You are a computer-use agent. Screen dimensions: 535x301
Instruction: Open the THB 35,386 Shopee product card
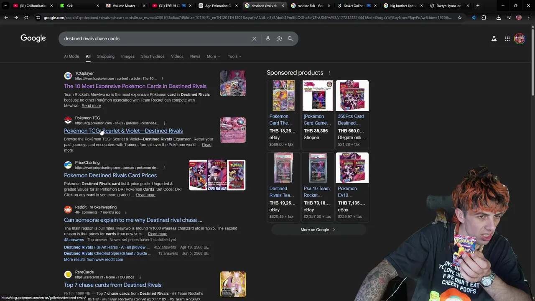[317, 115]
